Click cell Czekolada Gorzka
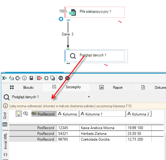 [103, 139]
